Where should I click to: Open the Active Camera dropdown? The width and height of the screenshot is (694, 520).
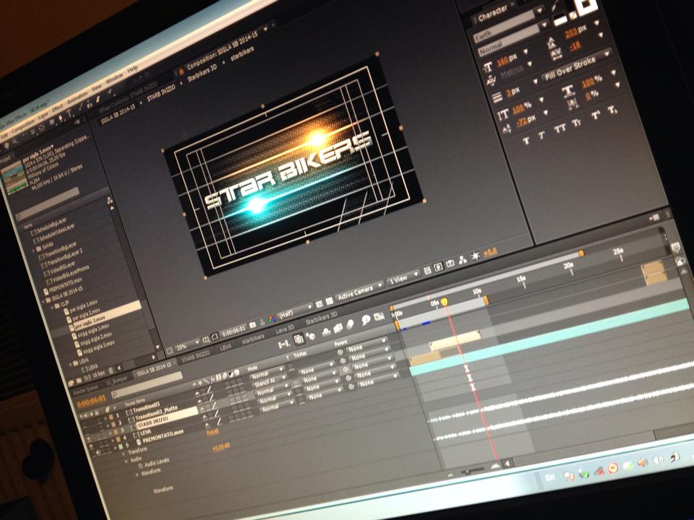(358, 292)
